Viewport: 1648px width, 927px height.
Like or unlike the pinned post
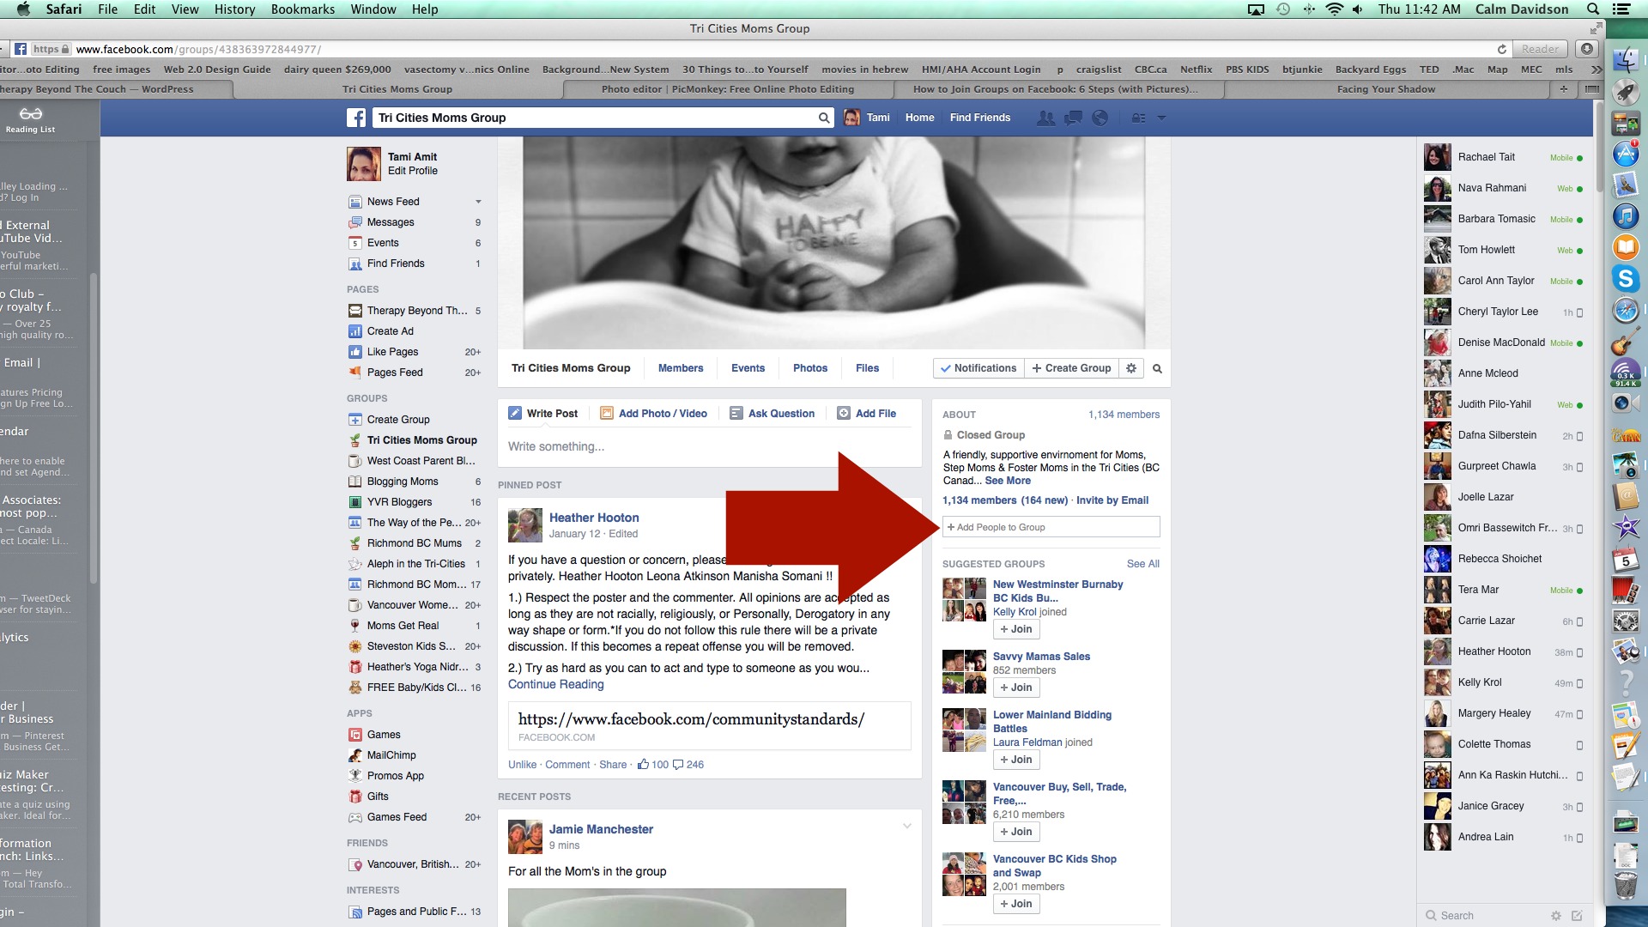coord(521,765)
